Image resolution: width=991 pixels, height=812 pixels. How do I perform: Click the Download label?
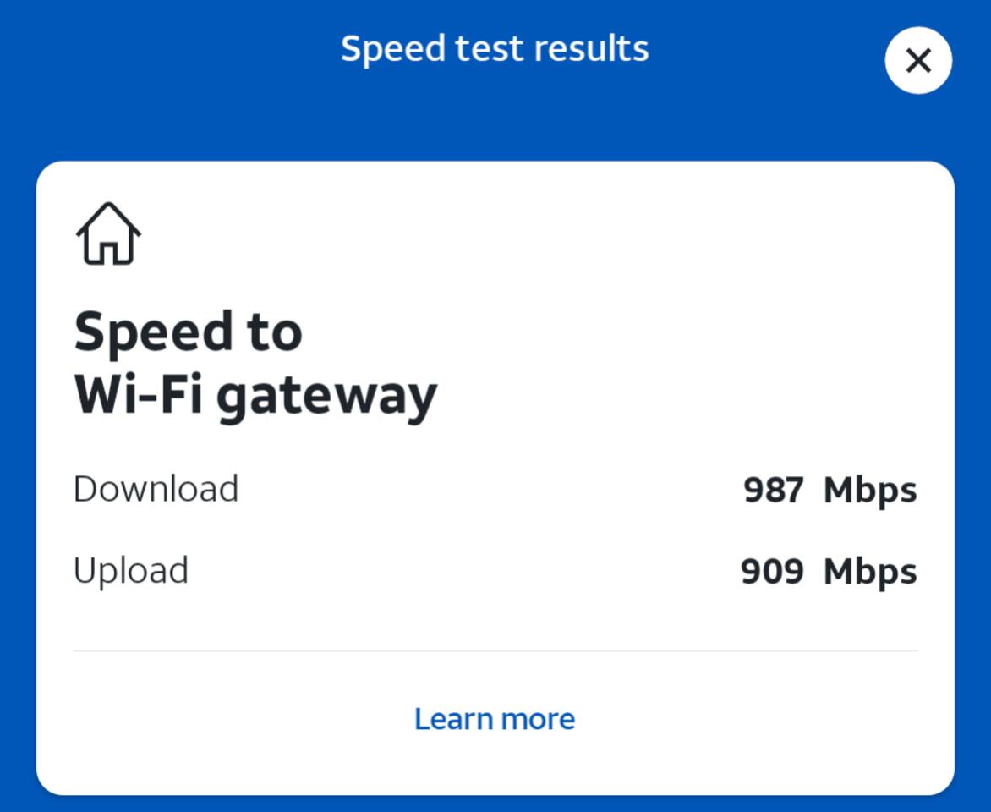coord(156,489)
